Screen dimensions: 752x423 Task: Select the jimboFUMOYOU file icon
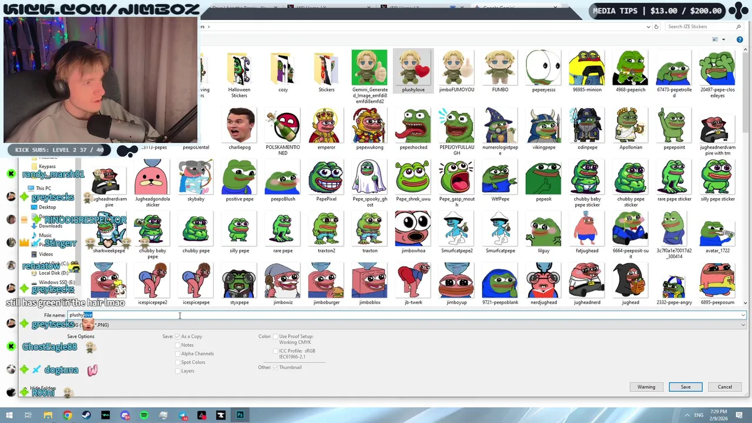pyautogui.click(x=456, y=68)
